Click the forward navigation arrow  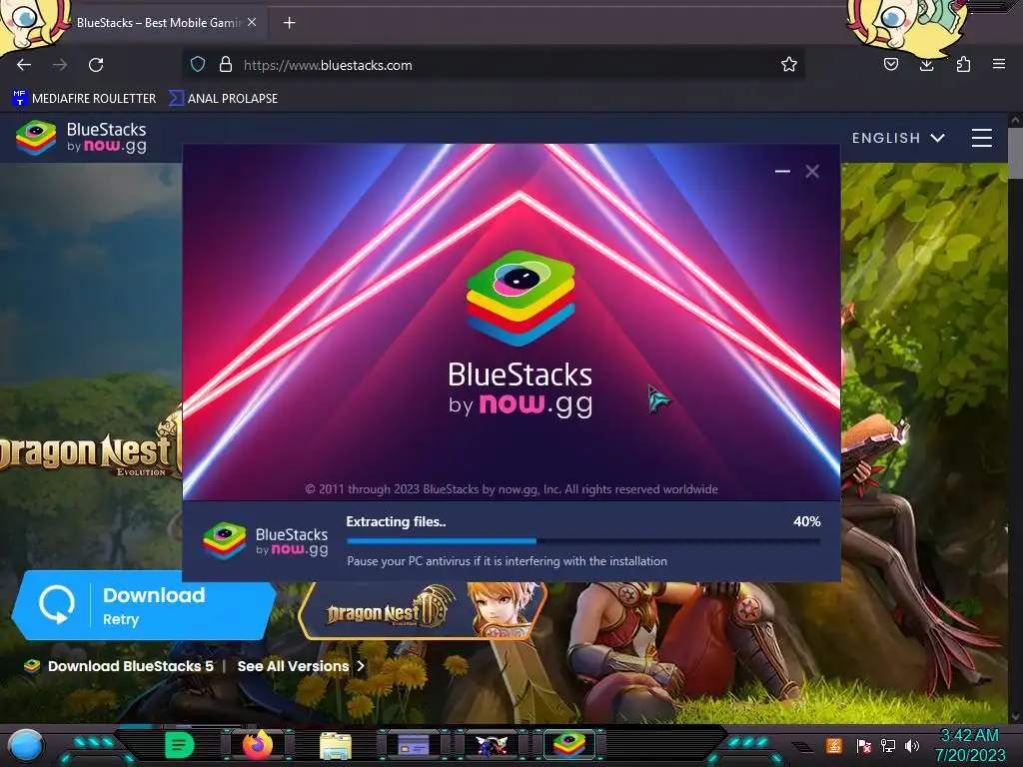tap(60, 65)
